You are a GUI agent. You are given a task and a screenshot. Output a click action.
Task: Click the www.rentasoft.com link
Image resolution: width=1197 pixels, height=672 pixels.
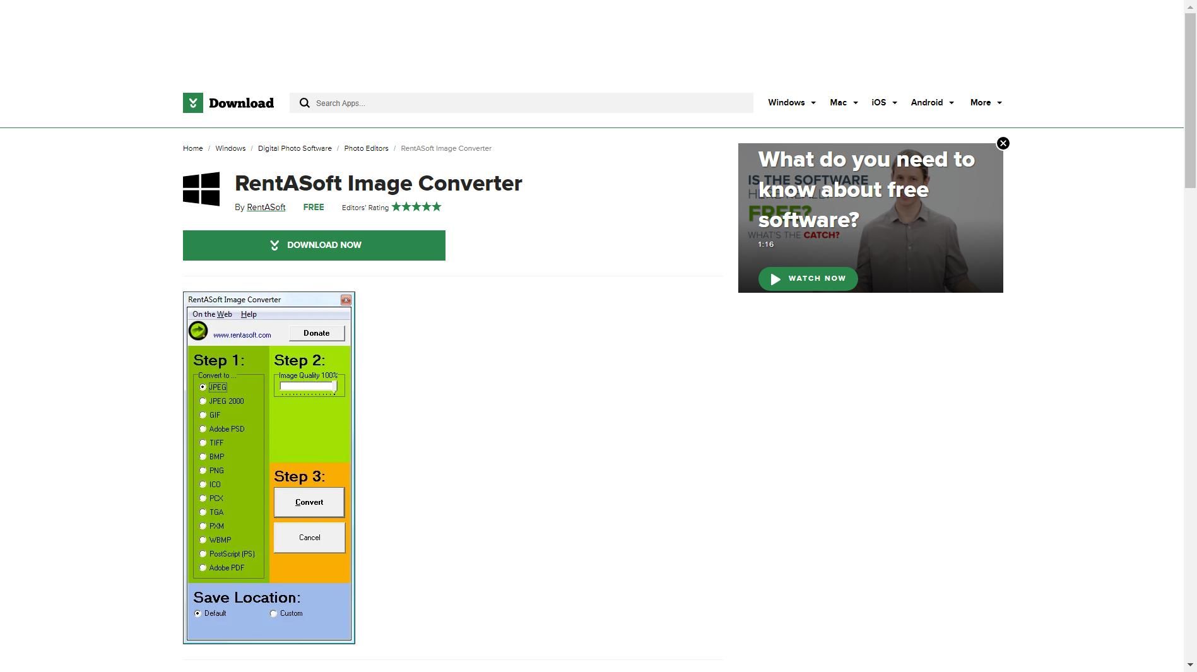click(x=242, y=335)
